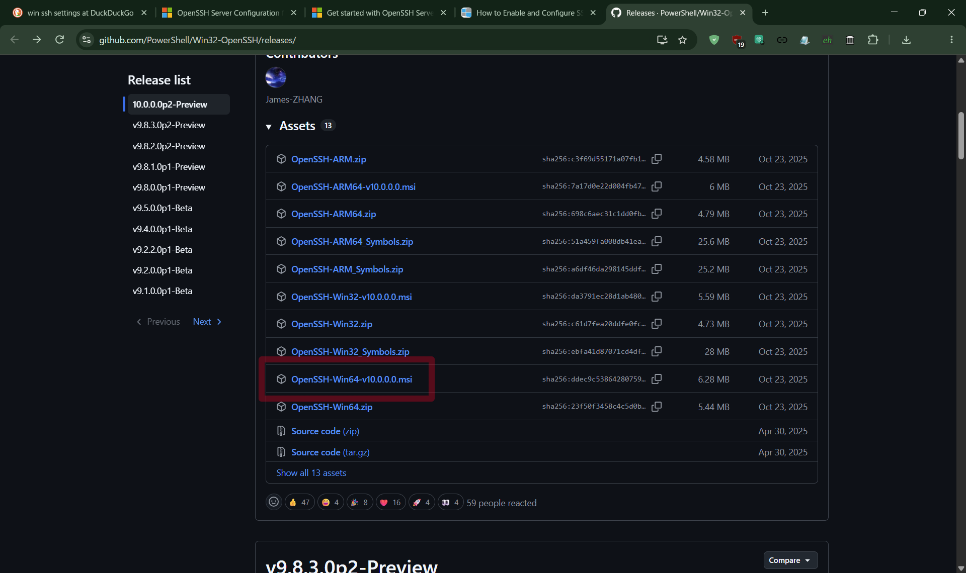The image size is (966, 573).
Task: Toggle the eyes reaction with 4
Action: tap(451, 502)
